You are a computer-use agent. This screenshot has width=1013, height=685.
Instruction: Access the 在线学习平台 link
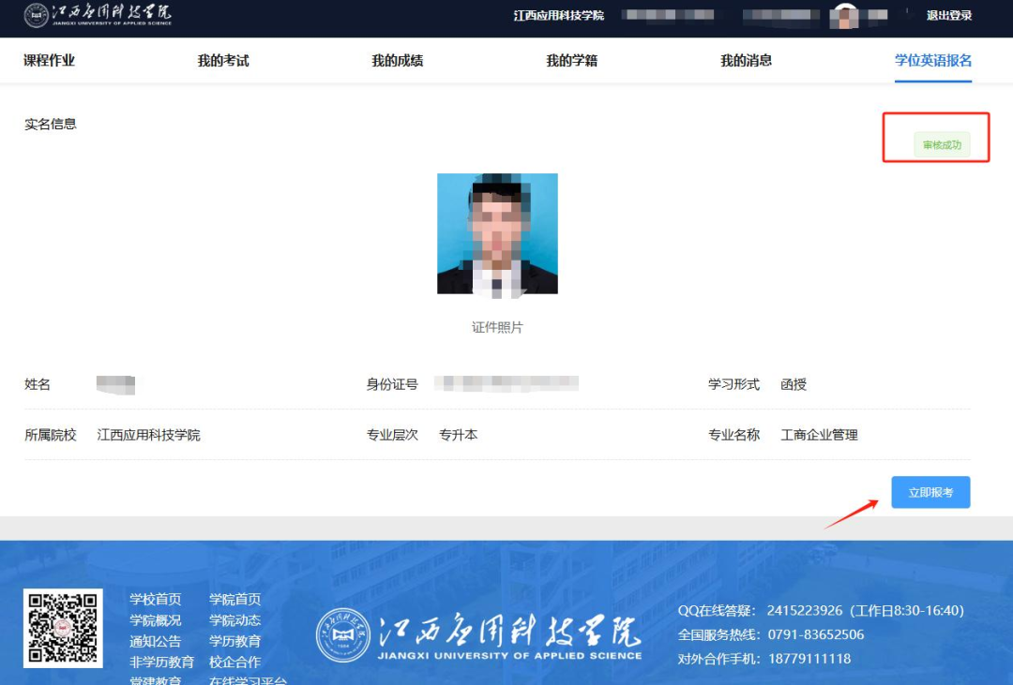[248, 681]
